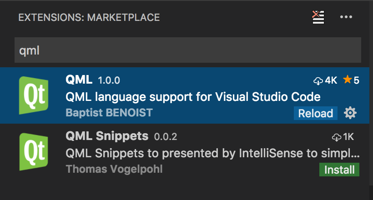Select the QML Snippets extension title
This screenshot has height=200, width=373.
pyautogui.click(x=107, y=136)
